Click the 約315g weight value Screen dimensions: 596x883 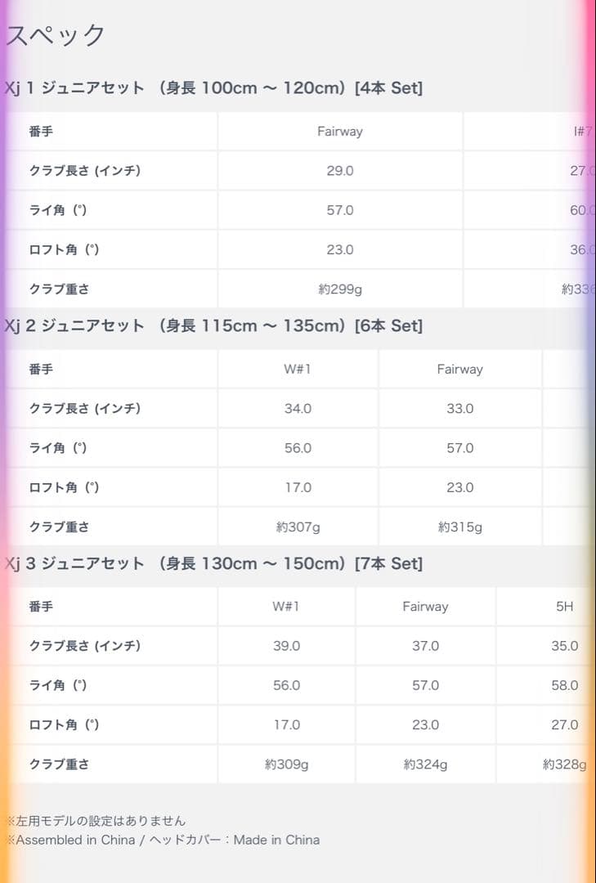(x=459, y=527)
